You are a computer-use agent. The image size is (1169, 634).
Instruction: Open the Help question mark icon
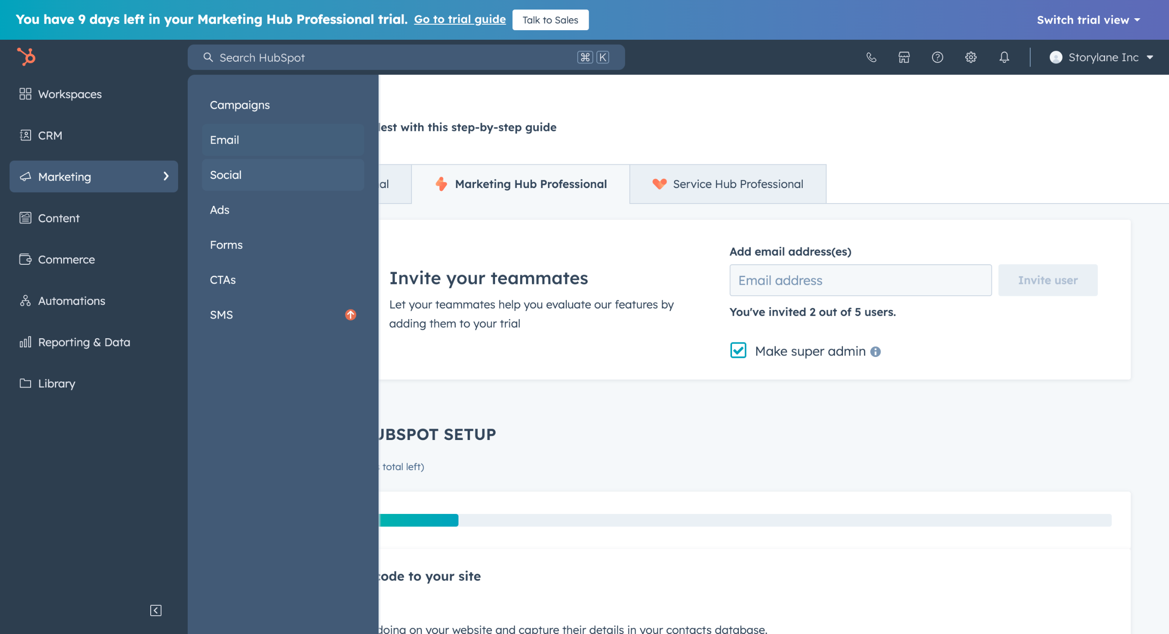[x=937, y=58]
